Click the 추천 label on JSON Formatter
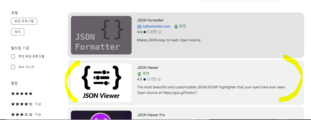311x120 pixels. [x=182, y=26]
